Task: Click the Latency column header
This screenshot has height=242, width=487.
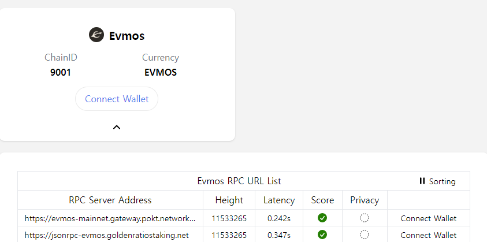Action: pos(279,200)
